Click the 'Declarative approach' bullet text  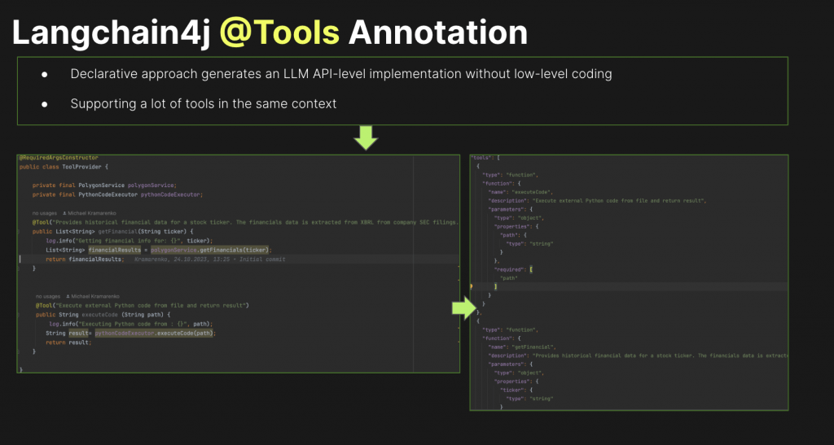(341, 74)
